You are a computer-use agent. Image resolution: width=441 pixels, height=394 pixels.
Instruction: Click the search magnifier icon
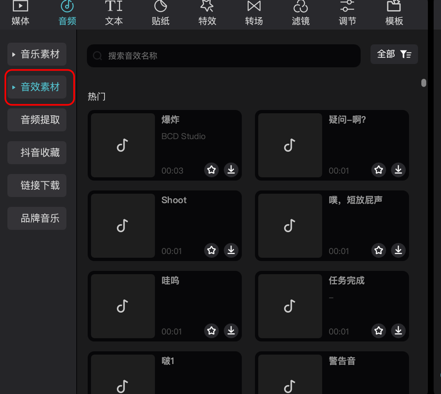[98, 56]
